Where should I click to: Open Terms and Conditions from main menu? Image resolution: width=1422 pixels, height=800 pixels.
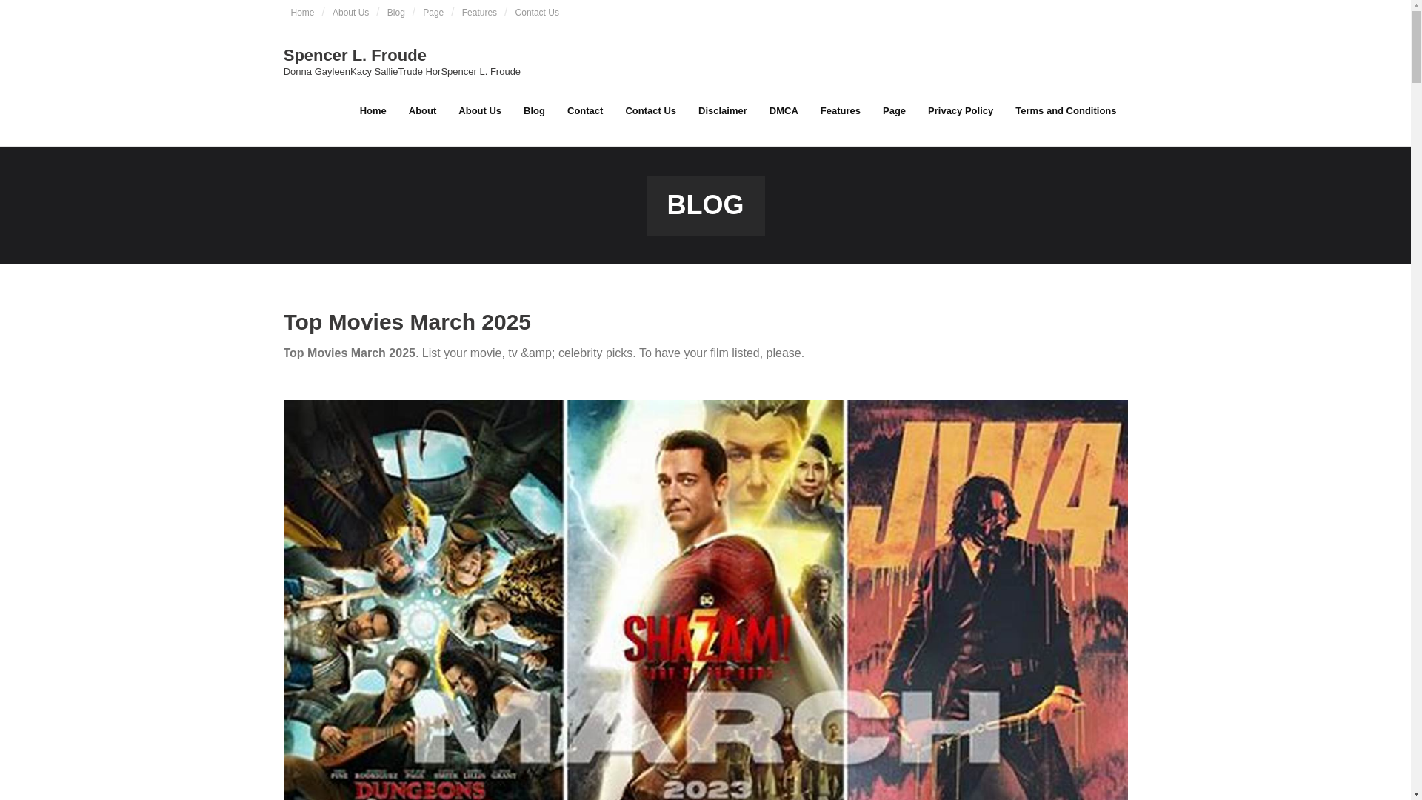click(x=1065, y=111)
